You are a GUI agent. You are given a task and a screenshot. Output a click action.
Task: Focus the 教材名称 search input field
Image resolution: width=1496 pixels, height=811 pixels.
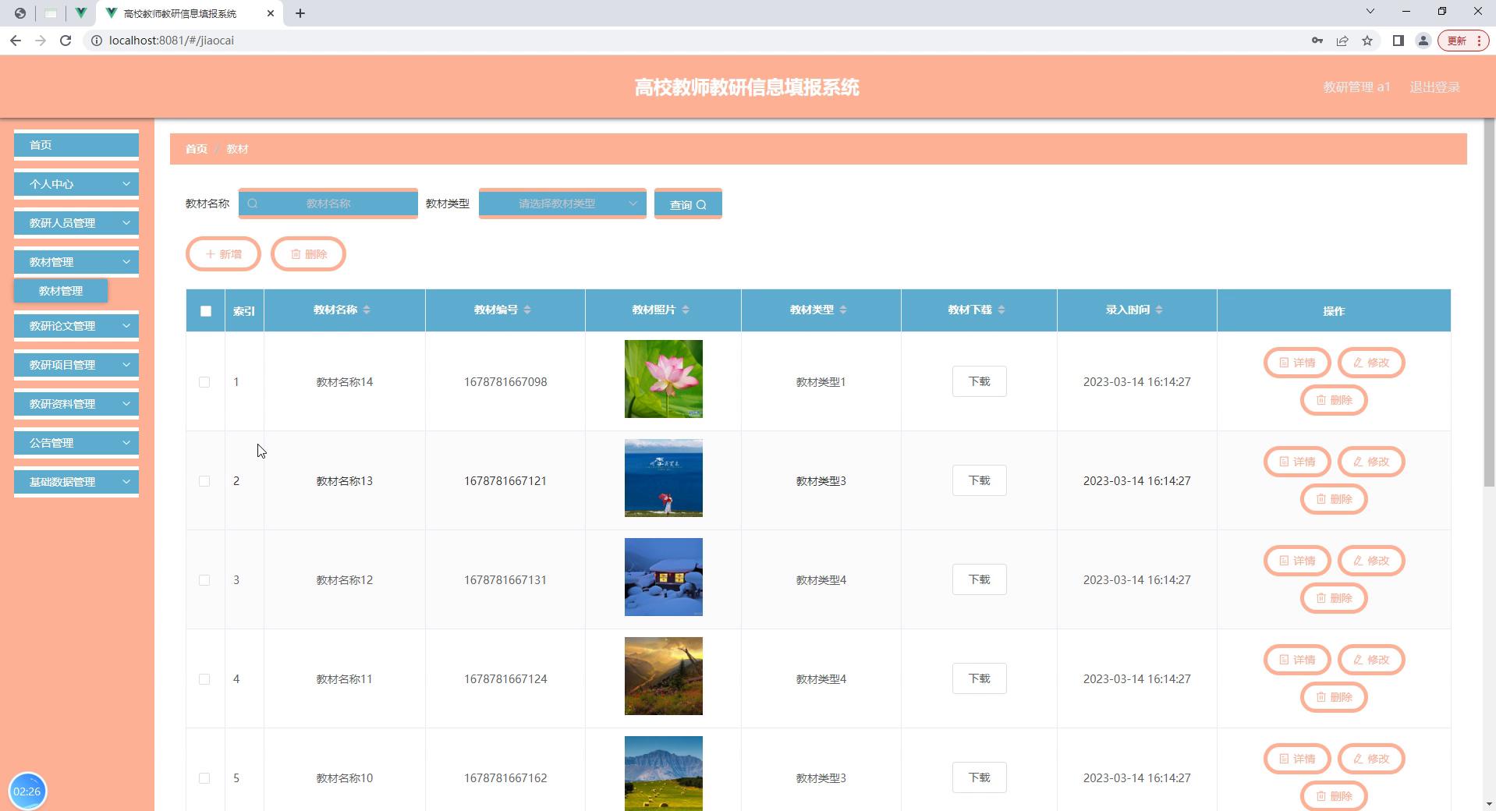[x=328, y=204]
